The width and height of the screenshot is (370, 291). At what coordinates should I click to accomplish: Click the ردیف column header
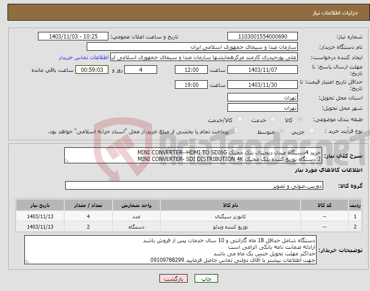tap(355, 205)
